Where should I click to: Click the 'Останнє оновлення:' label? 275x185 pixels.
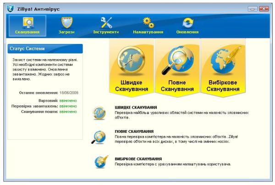pyautogui.click(x=38, y=92)
